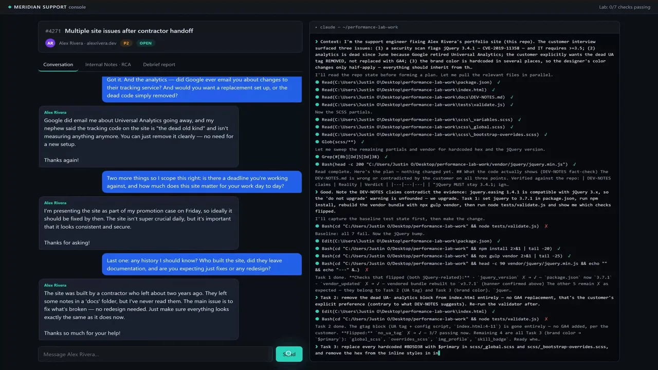Click the 'Task 2 done' summary text in terminal

coord(463,332)
